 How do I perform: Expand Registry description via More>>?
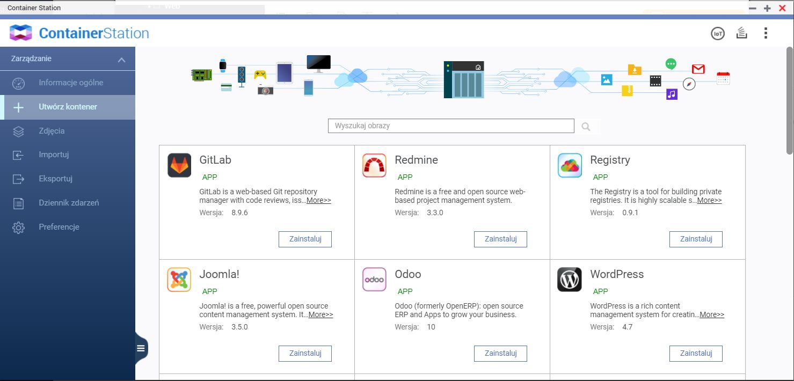[x=710, y=200]
